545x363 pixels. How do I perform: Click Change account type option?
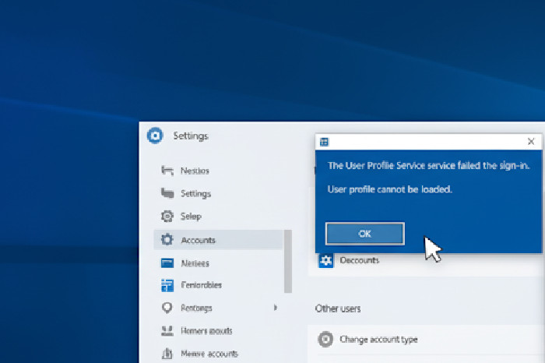[x=378, y=340]
